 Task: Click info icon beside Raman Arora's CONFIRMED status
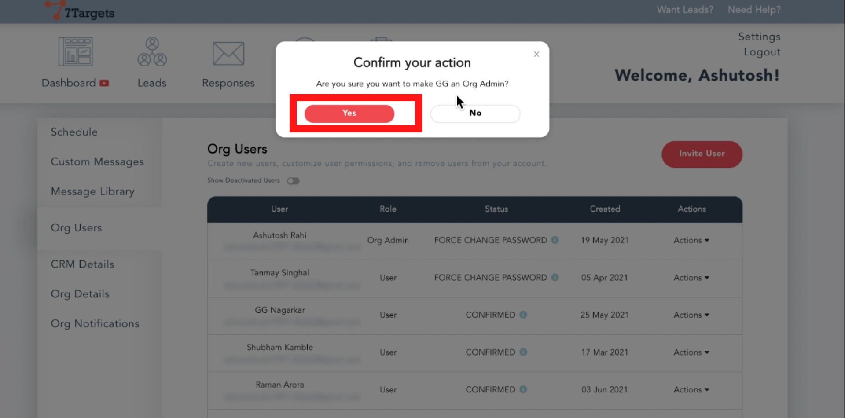pos(523,390)
